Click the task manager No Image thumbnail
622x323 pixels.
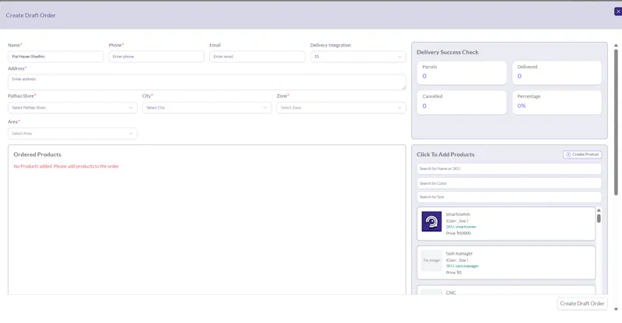coord(432,260)
